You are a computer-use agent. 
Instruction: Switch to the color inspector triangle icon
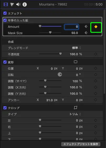(x=12, y=4)
